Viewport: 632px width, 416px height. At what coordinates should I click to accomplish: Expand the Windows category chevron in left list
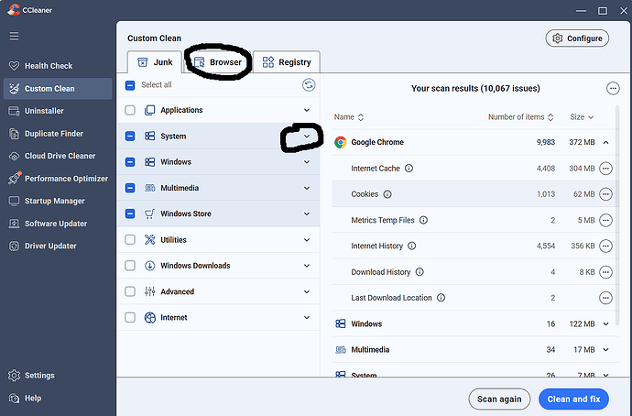(307, 162)
